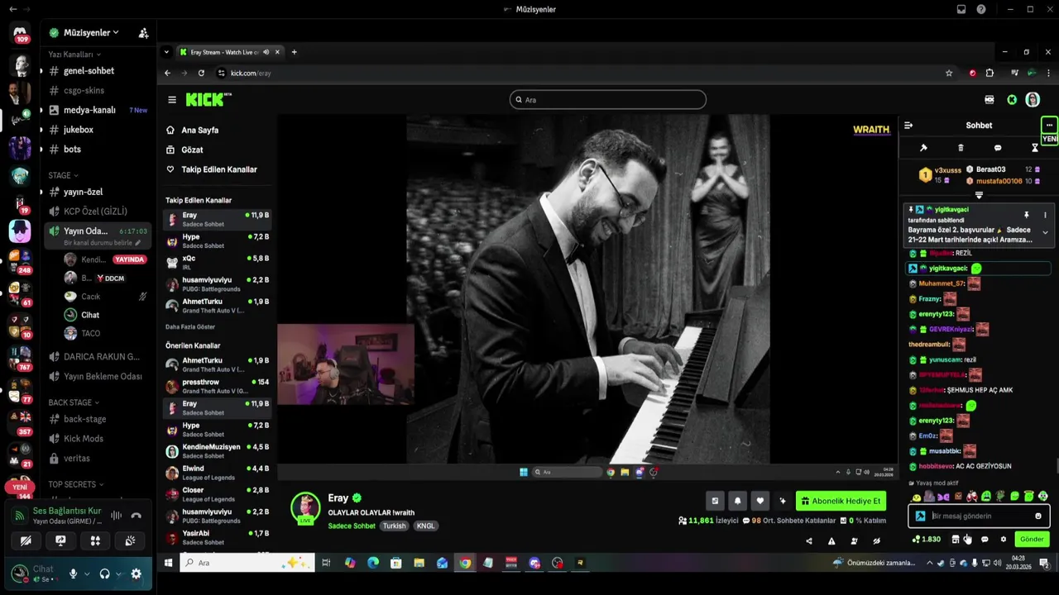Open the Kick hamburger menu
Image resolution: width=1059 pixels, height=595 pixels.
(x=172, y=100)
